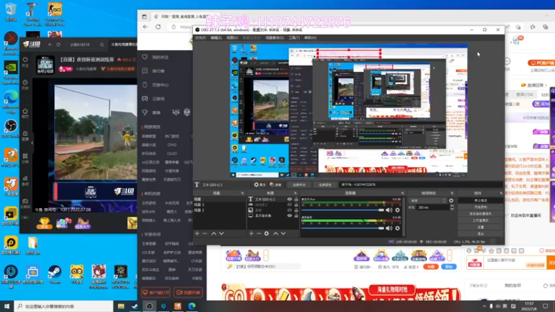Open the transition type dropdown
Image resolution: width=555 pixels, height=312 pixels.
[x=427, y=200]
